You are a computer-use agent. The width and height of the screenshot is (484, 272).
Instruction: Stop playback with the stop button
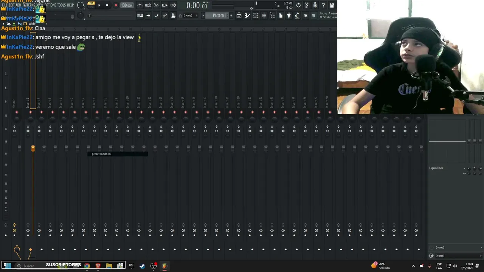pos(107,5)
